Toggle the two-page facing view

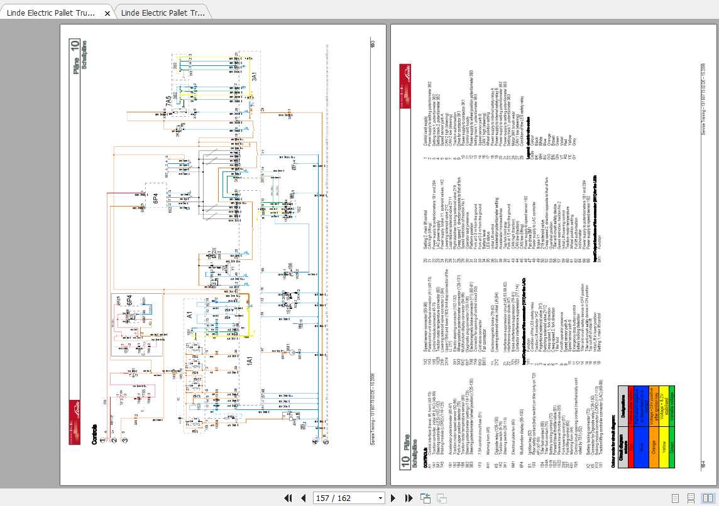coord(708,498)
